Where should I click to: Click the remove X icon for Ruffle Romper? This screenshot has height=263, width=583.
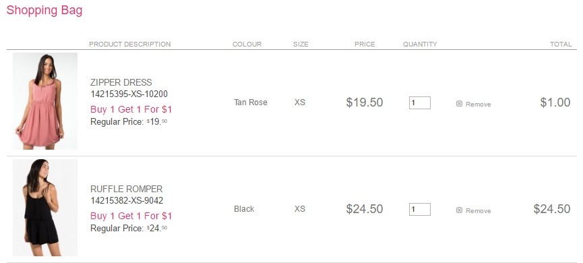[459, 210]
